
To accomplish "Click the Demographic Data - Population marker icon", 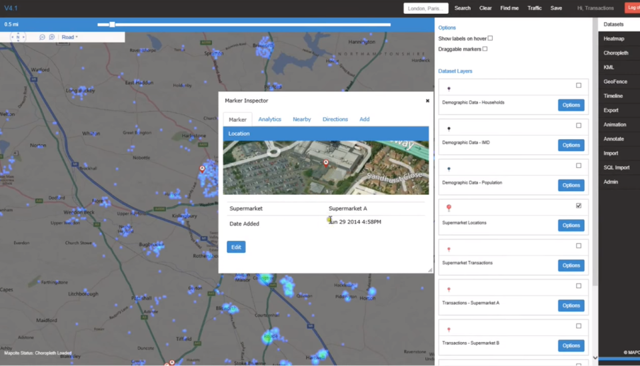I will tap(449, 169).
